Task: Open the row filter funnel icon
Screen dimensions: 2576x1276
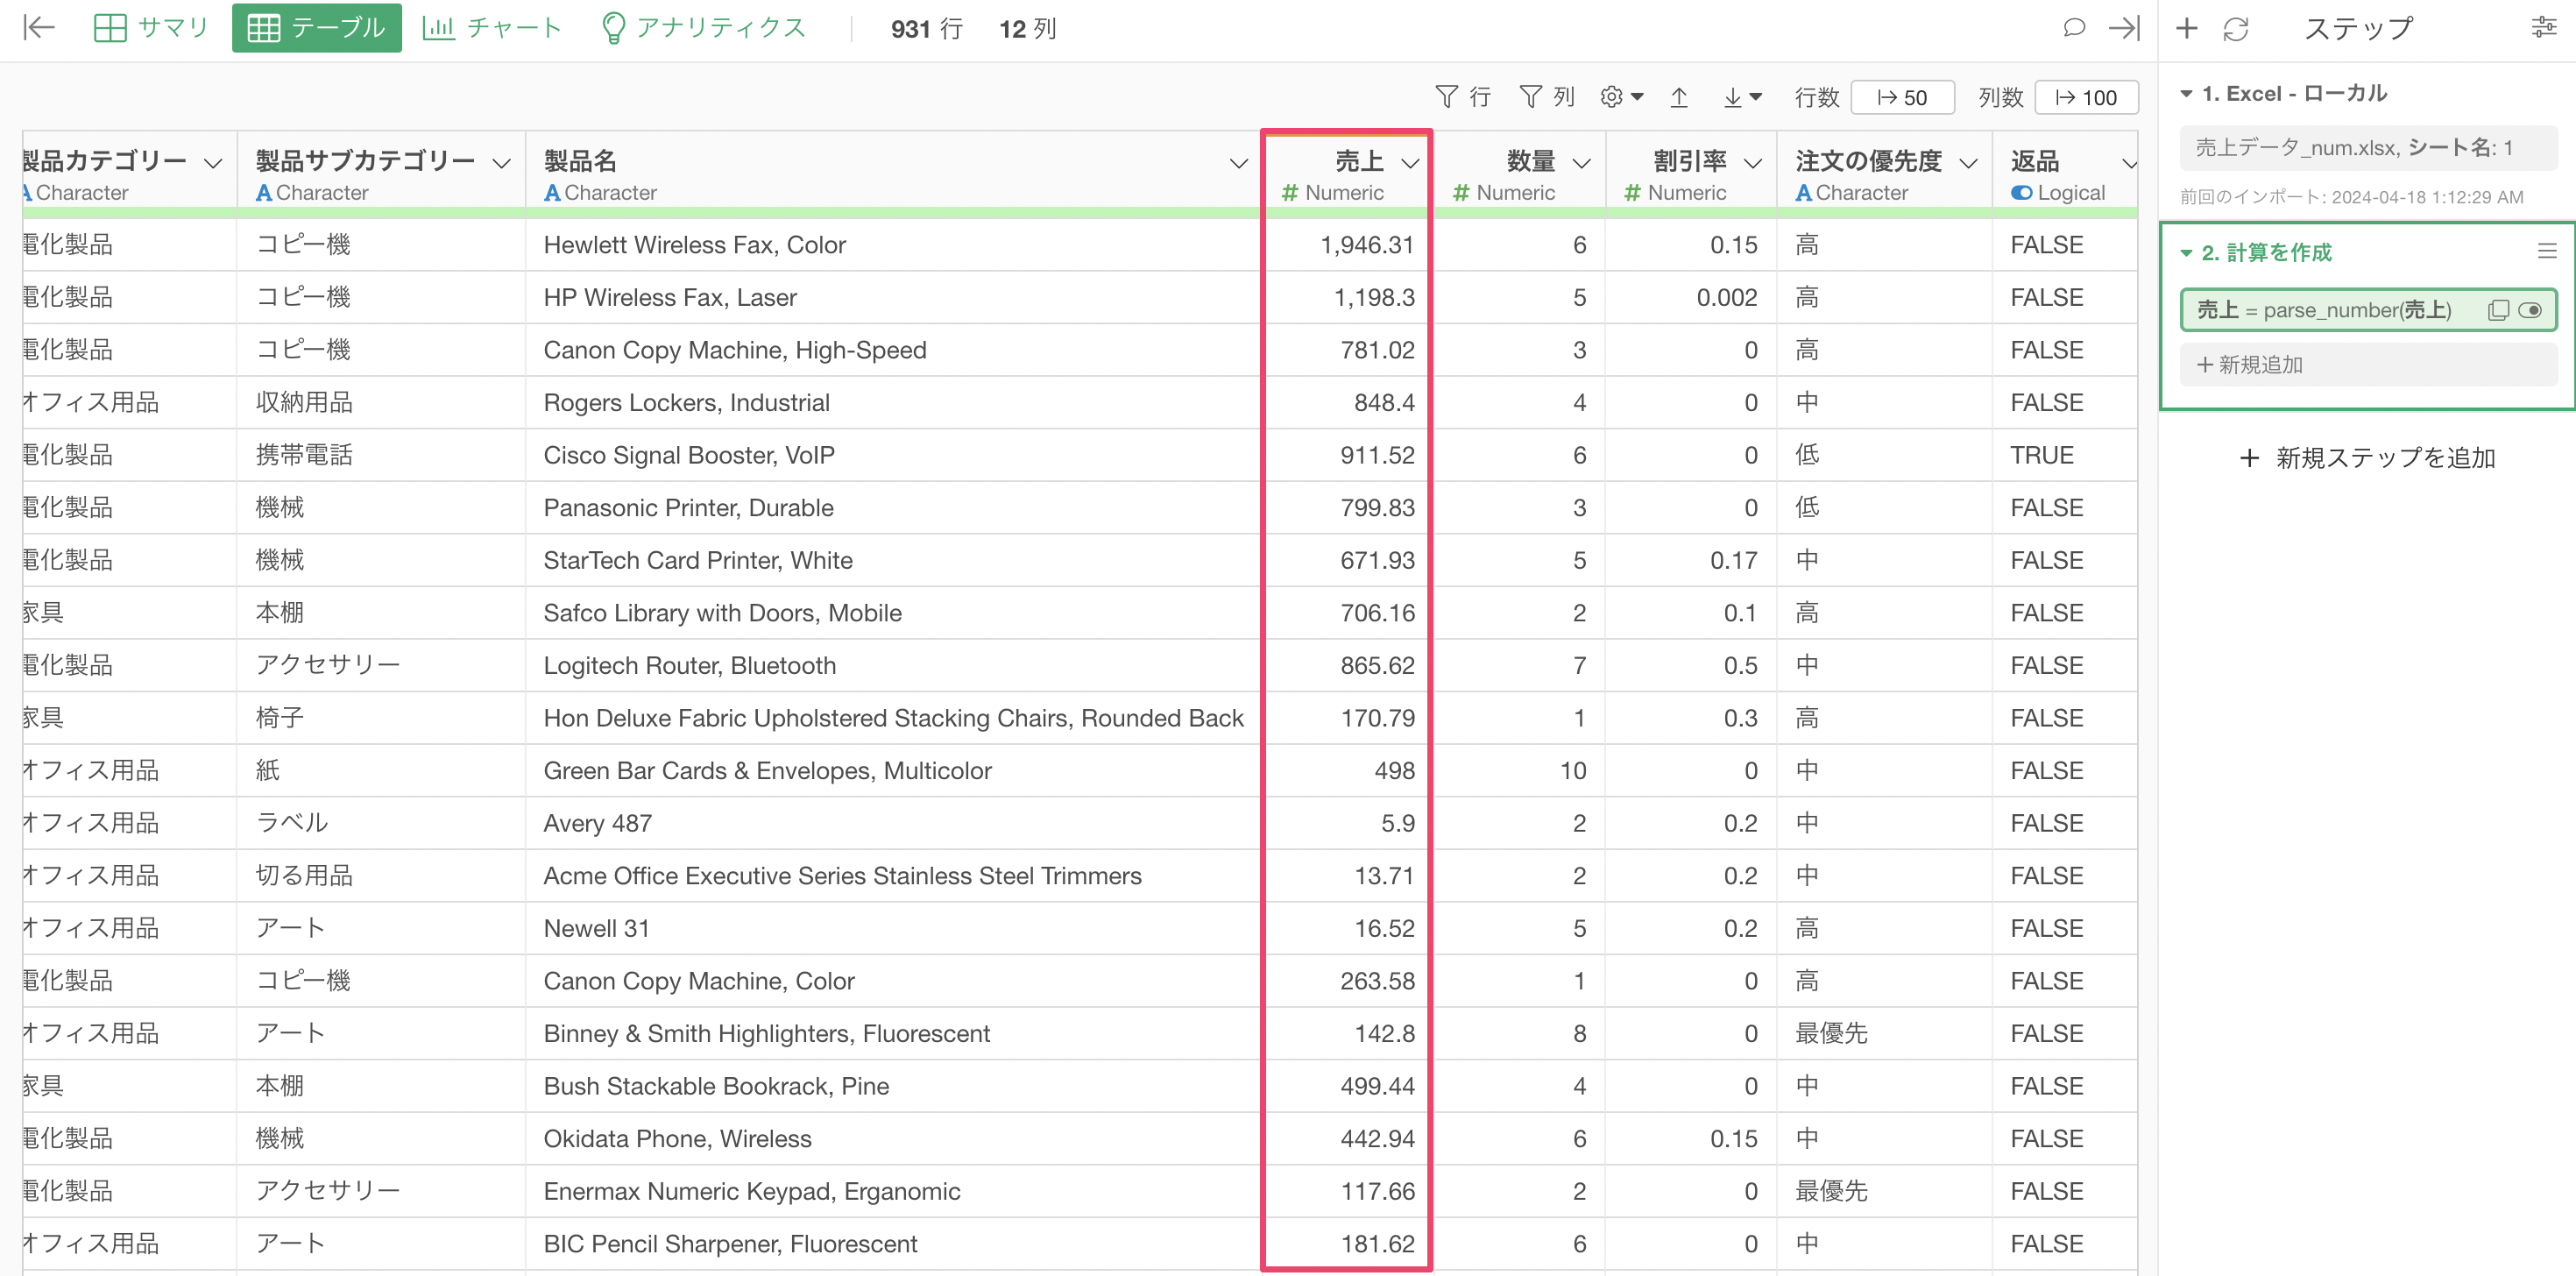Action: [1446, 97]
